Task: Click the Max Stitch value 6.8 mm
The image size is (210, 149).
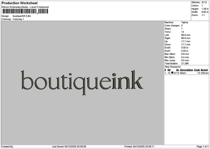Action: pos(185,54)
